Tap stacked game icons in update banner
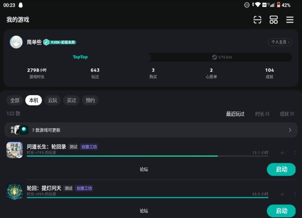 pos(19,130)
